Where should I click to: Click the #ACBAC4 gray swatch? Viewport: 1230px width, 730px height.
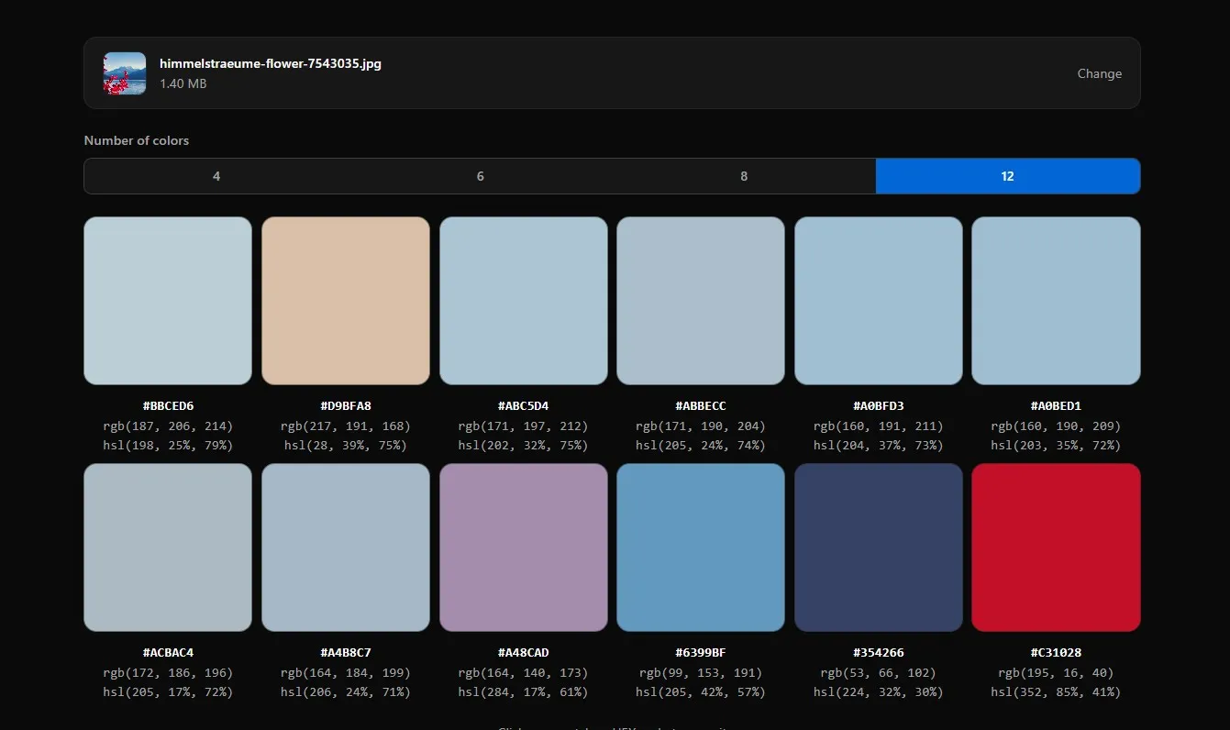(x=168, y=547)
